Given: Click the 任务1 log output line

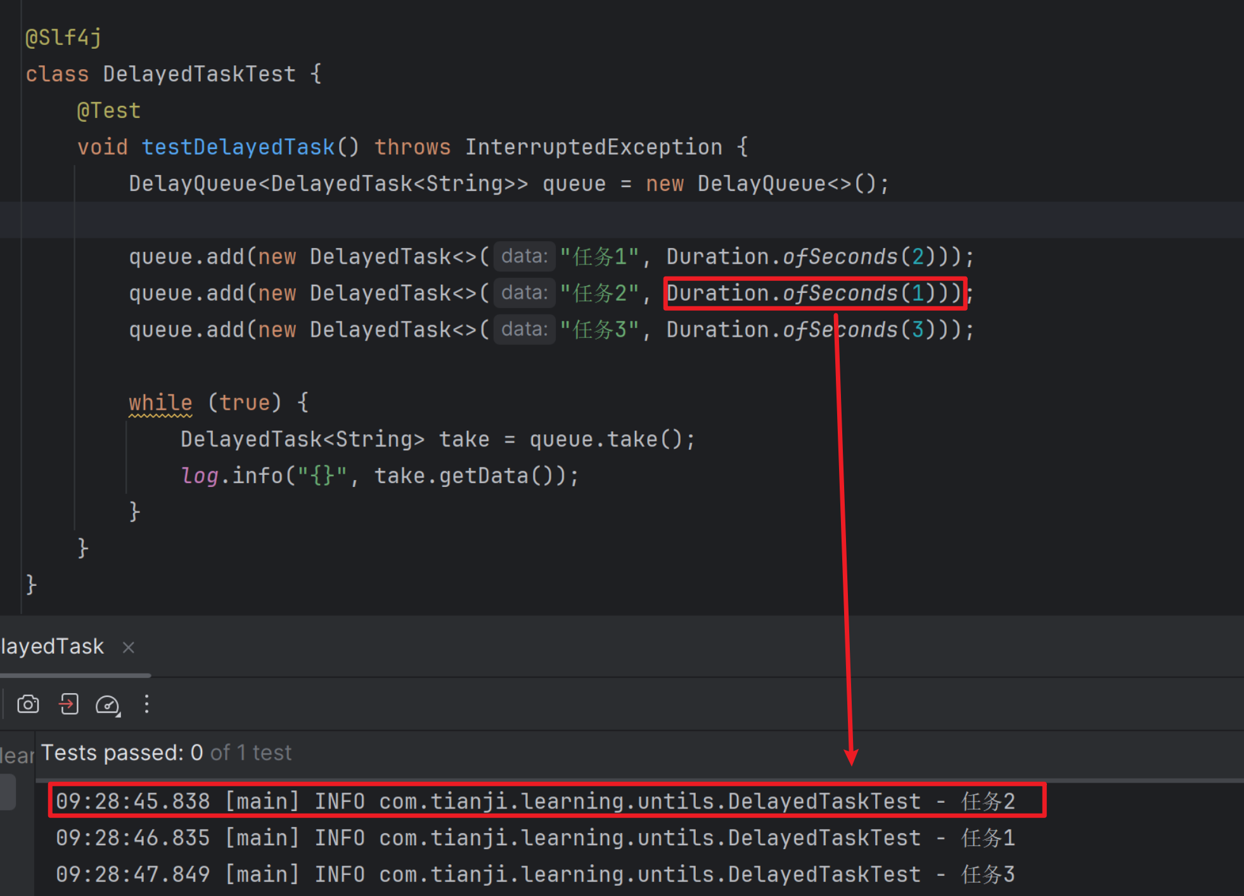Looking at the screenshot, I should [x=534, y=838].
